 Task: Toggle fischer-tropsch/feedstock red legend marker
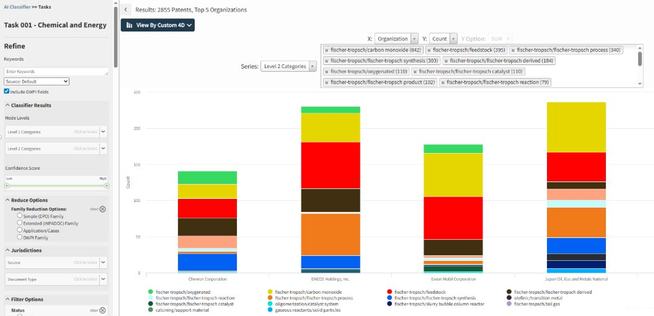[389, 292]
